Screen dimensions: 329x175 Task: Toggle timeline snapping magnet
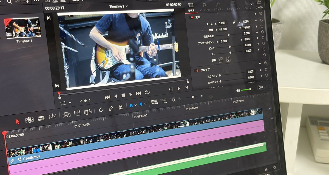click(x=101, y=110)
